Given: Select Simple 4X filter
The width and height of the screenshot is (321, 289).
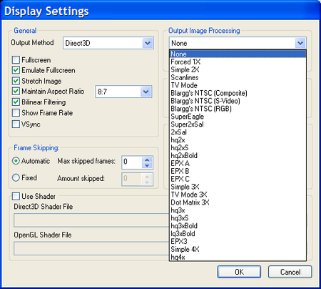Looking at the screenshot, I should tap(238, 249).
